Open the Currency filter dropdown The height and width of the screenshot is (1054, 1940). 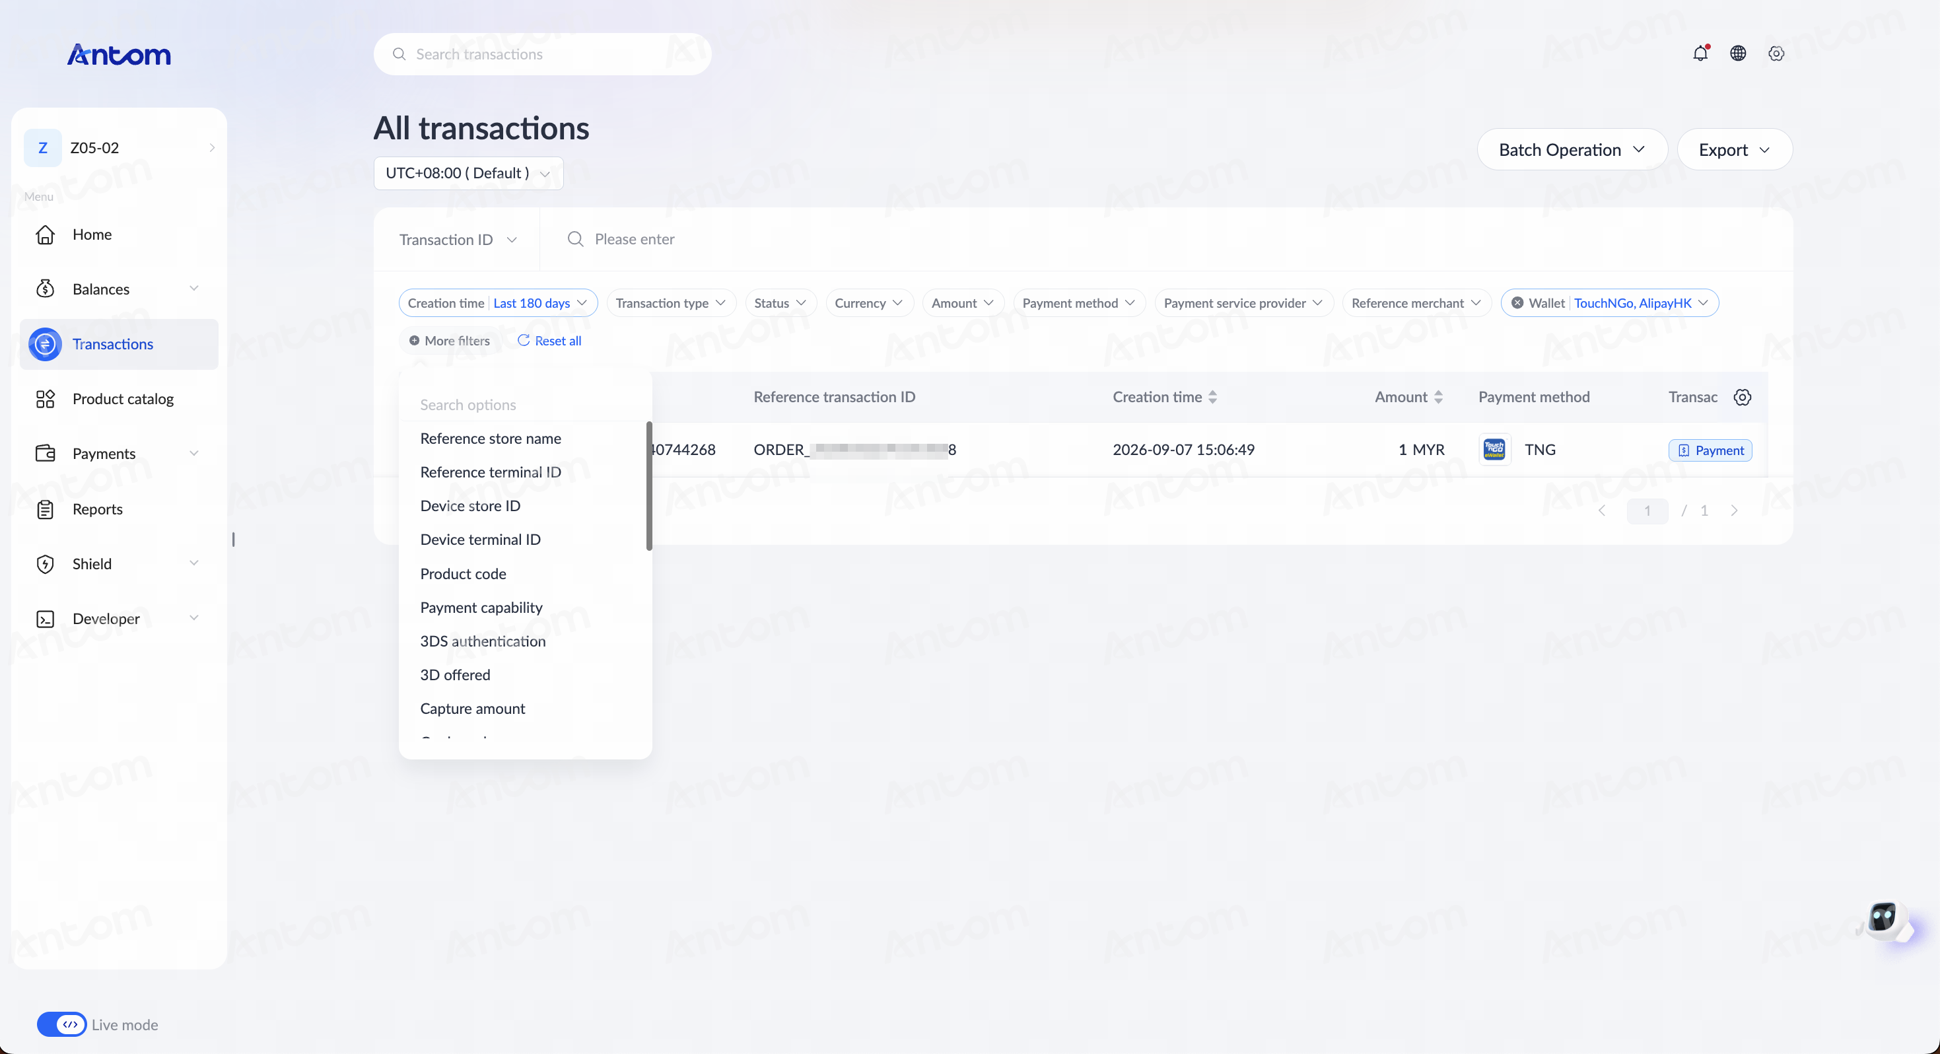(869, 303)
